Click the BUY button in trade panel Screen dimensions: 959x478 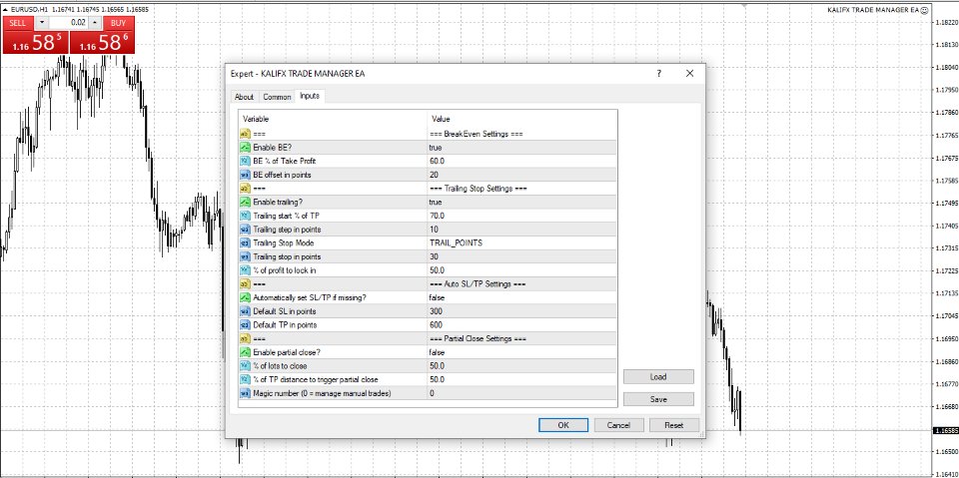[x=119, y=23]
